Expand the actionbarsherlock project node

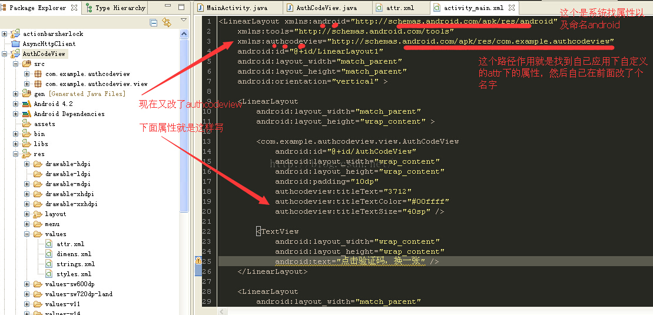tap(4, 34)
